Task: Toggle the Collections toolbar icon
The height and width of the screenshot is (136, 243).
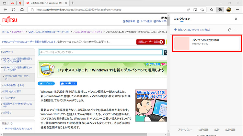Action: point(220,10)
